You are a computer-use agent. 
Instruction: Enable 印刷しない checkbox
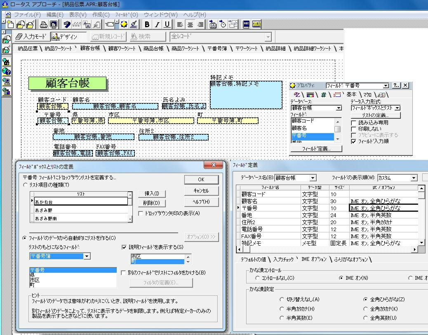tap(353, 129)
